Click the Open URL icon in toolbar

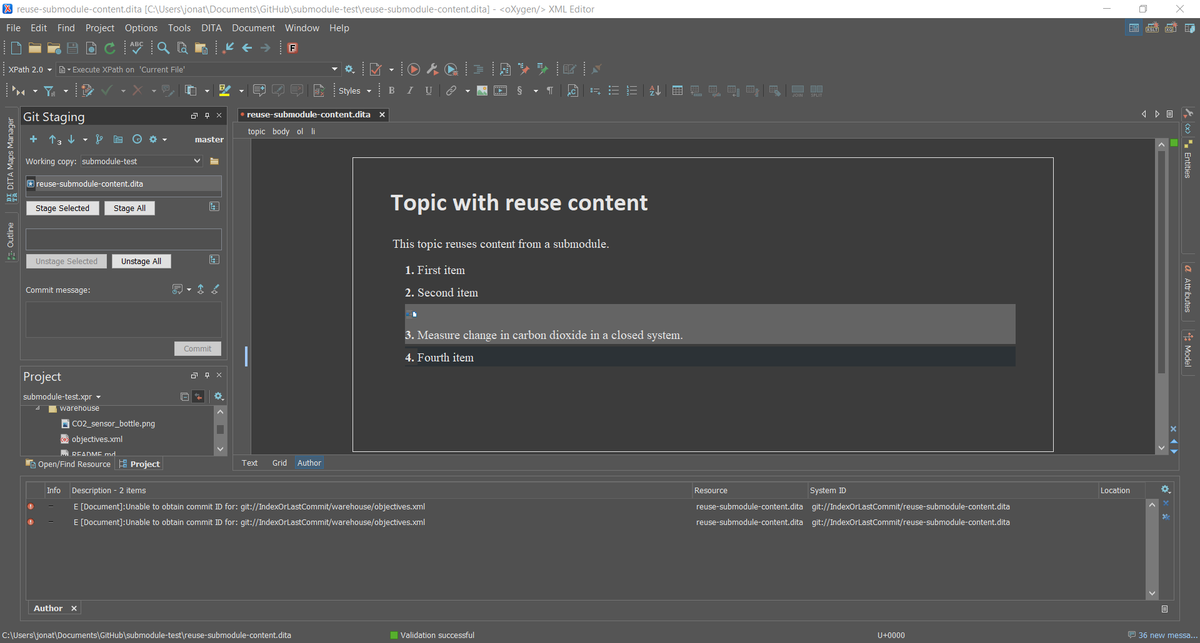pos(54,48)
